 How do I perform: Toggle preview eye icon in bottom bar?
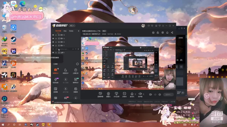(x=155, y=95)
